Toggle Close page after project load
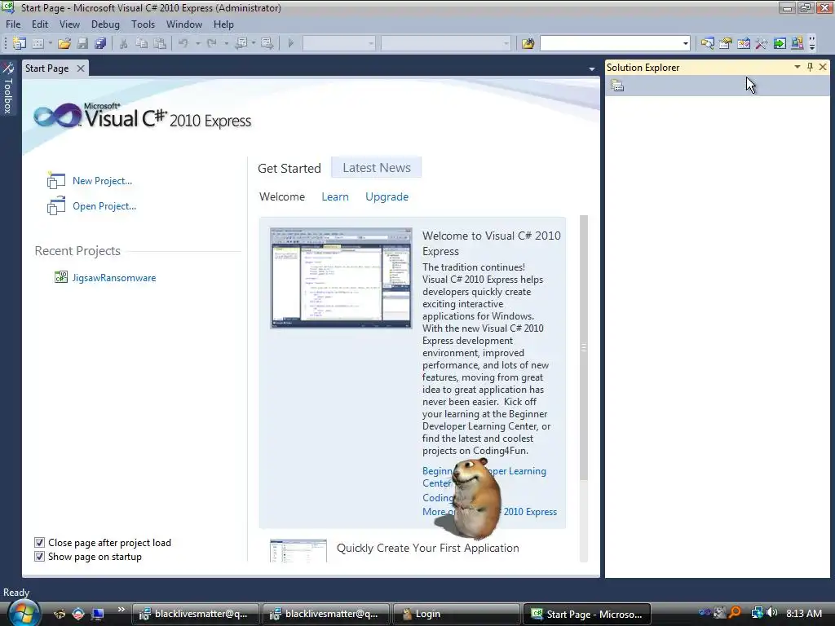The height and width of the screenshot is (626, 835). point(39,542)
